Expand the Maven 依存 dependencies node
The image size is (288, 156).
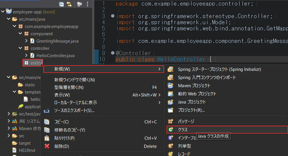click(9, 128)
